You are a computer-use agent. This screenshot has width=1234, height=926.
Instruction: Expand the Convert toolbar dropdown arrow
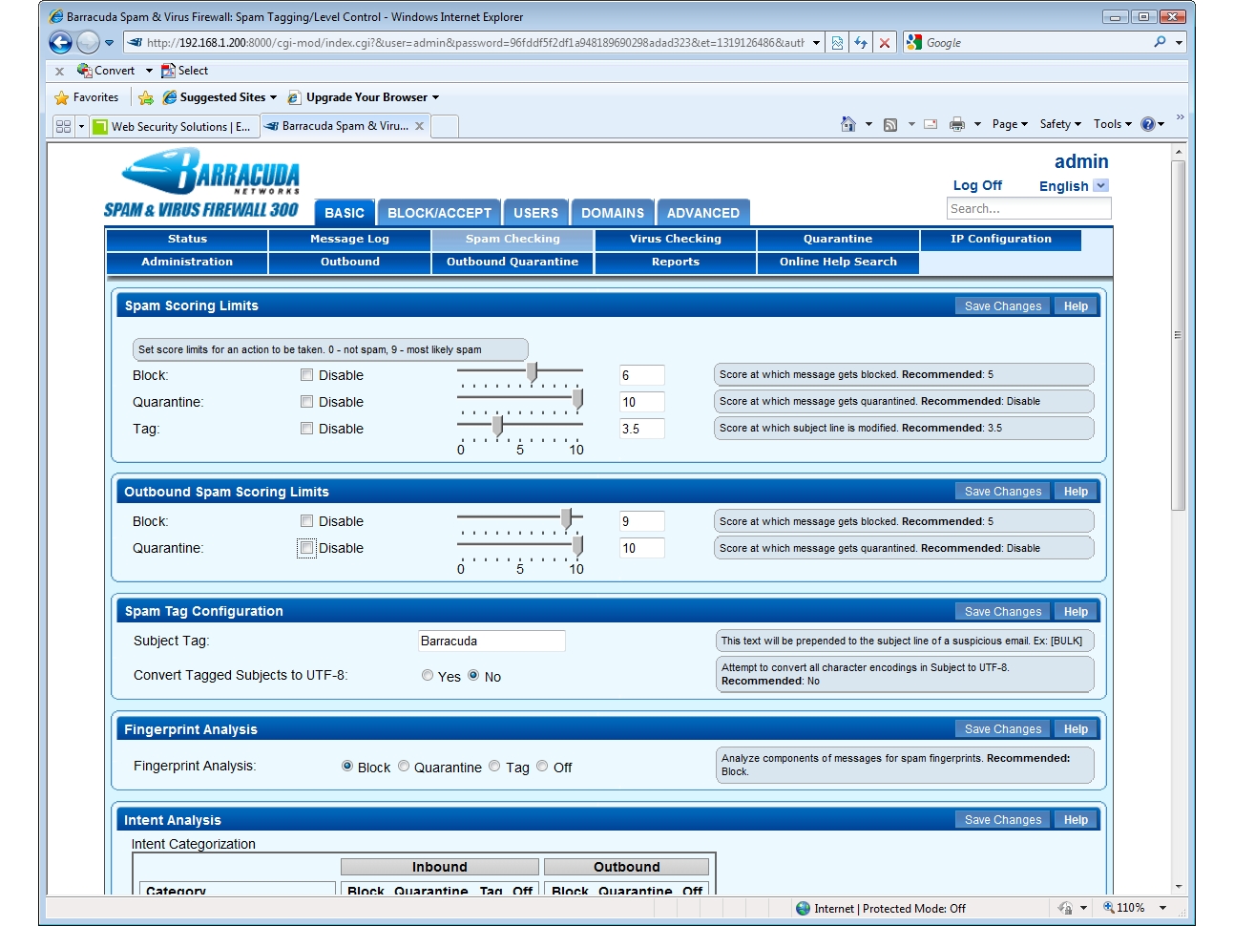click(x=149, y=71)
